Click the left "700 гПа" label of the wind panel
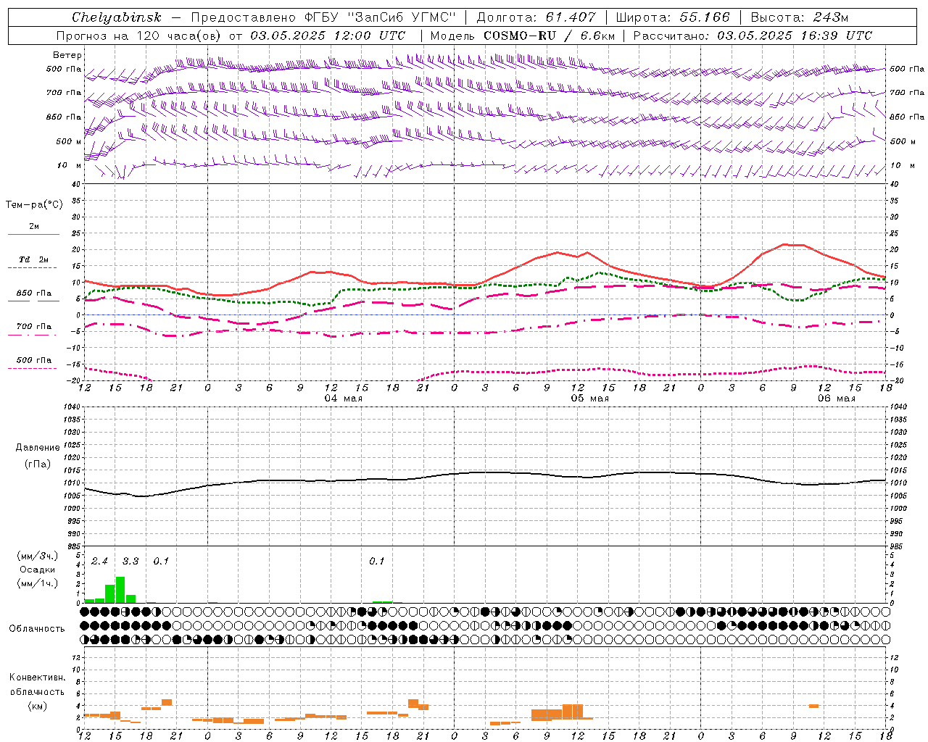 64,93
